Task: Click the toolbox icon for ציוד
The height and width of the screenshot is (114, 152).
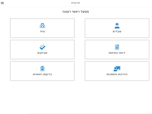Action: tap(42, 26)
